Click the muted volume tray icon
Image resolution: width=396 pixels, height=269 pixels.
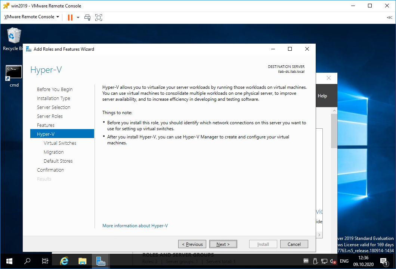tap(333, 261)
